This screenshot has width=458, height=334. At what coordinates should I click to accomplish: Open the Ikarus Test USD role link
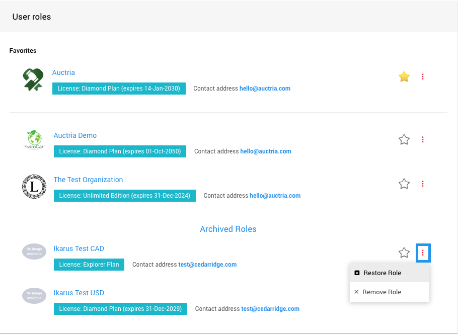coord(79,293)
